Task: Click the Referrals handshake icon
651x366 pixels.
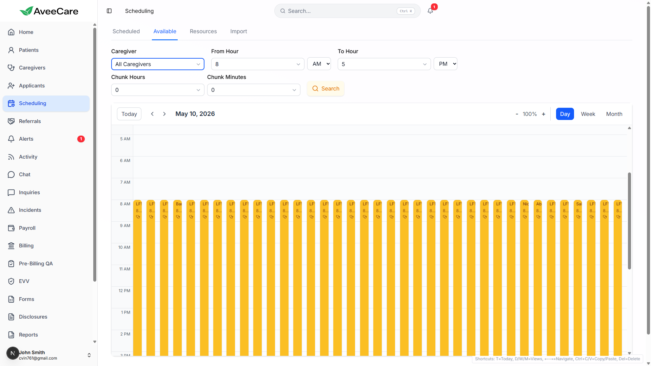Action: pos(11,121)
